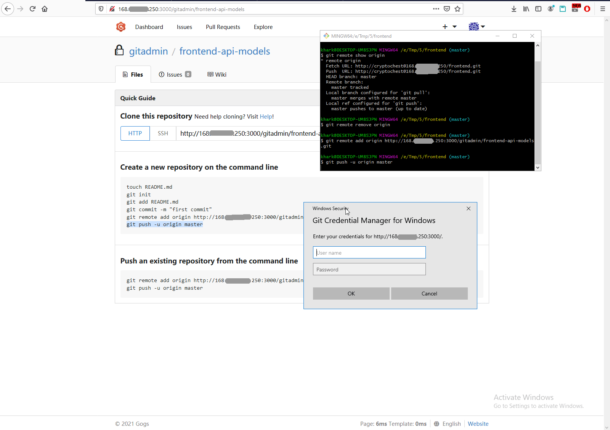Open Issues in the top navigation
This screenshot has width=610, height=430.
[x=185, y=27]
